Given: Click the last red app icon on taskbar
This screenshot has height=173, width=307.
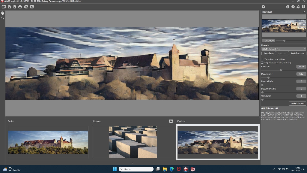Looking at the screenshot, I should pyautogui.click(x=193, y=169).
